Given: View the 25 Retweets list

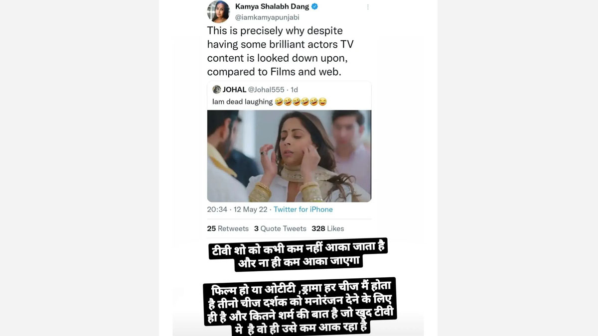Looking at the screenshot, I should [228, 228].
